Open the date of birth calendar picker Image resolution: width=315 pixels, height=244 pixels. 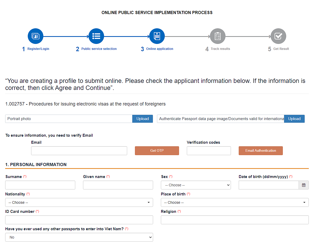coord(304,185)
